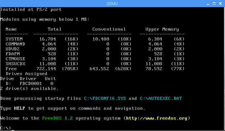This screenshot has width=225, height=131.
Task: Click the http://www.freedos.org URL
Action: [x=157, y=118]
